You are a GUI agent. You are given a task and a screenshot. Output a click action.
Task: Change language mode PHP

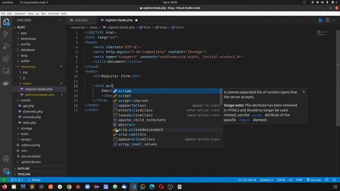coord(299,180)
